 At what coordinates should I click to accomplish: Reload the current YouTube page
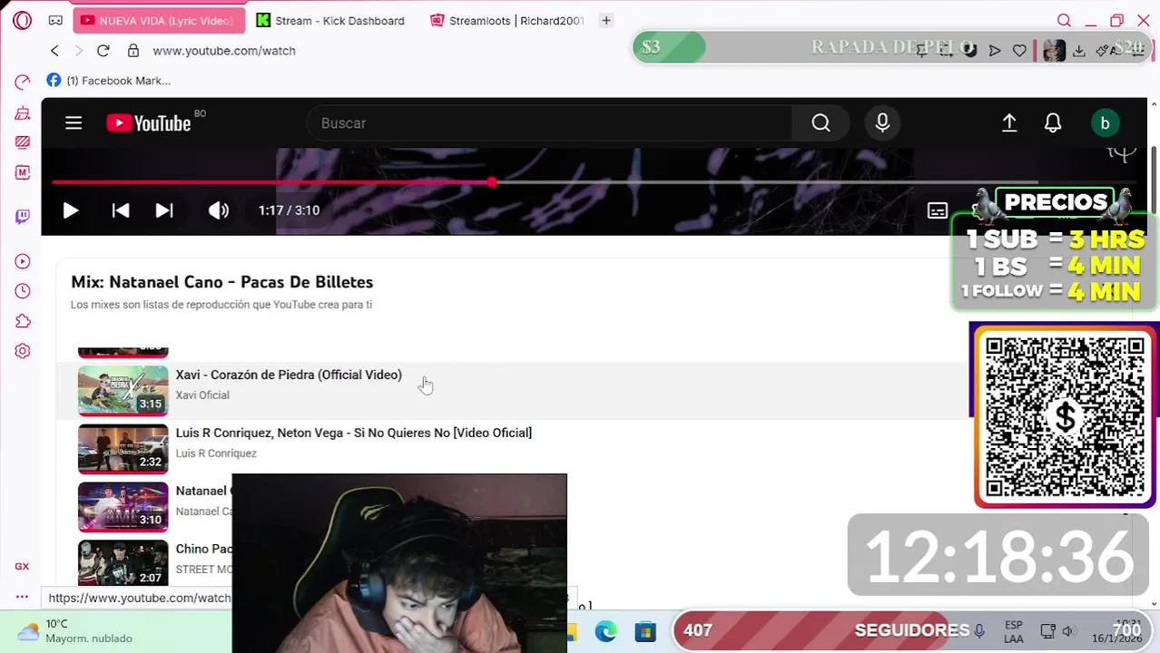[x=103, y=51]
